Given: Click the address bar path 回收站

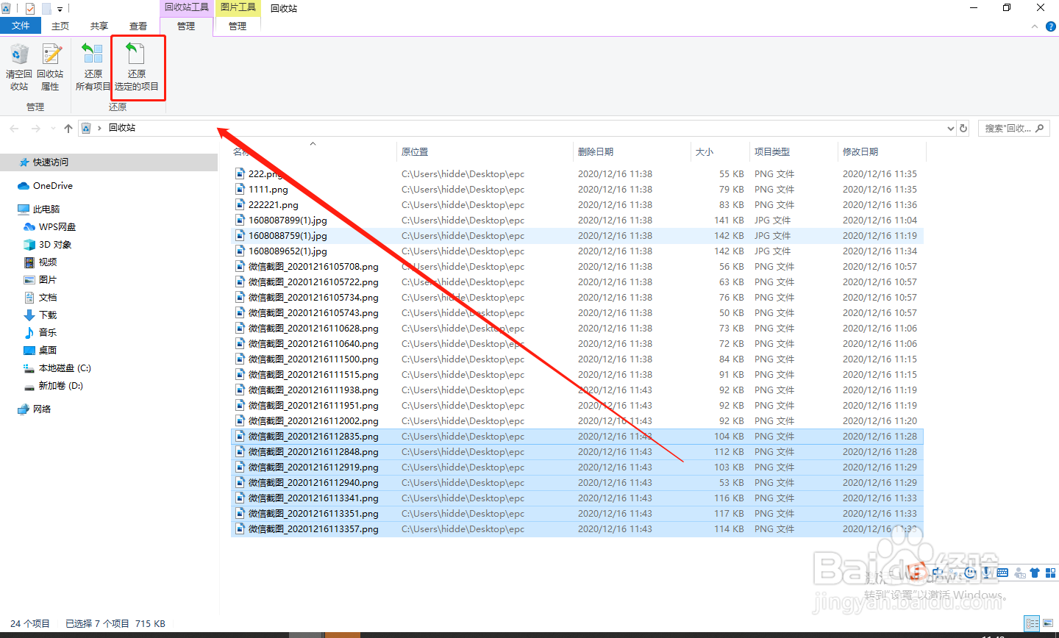Looking at the screenshot, I should [122, 128].
